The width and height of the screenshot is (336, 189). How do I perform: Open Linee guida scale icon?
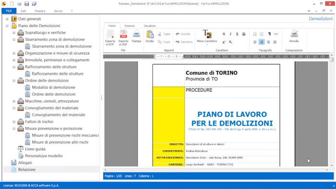point(21,149)
